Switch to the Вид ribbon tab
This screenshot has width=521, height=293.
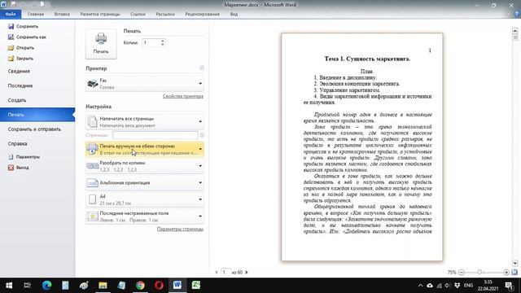pyautogui.click(x=234, y=14)
